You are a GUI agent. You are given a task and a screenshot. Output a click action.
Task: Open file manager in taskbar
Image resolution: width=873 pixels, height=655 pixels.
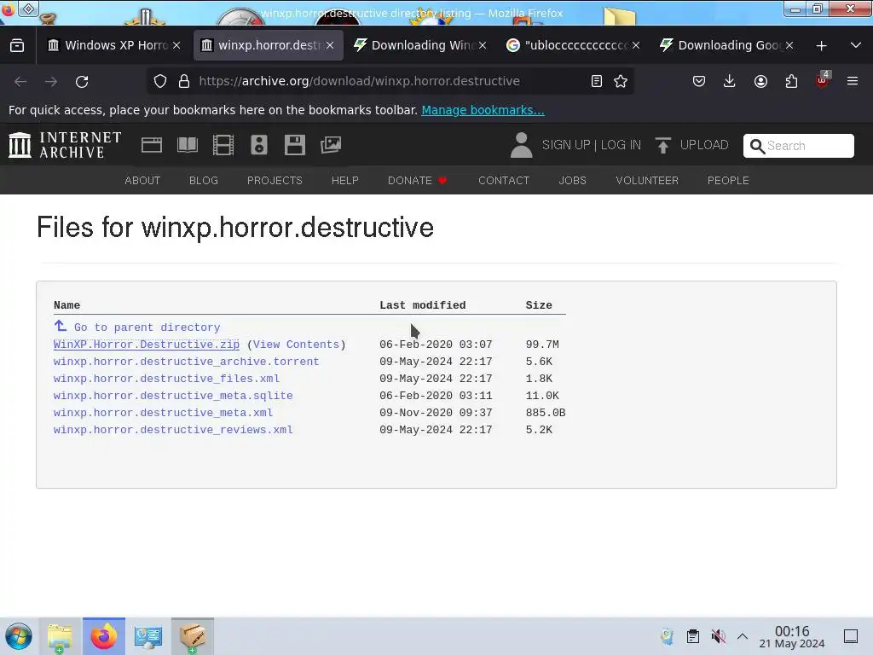pyautogui.click(x=60, y=636)
